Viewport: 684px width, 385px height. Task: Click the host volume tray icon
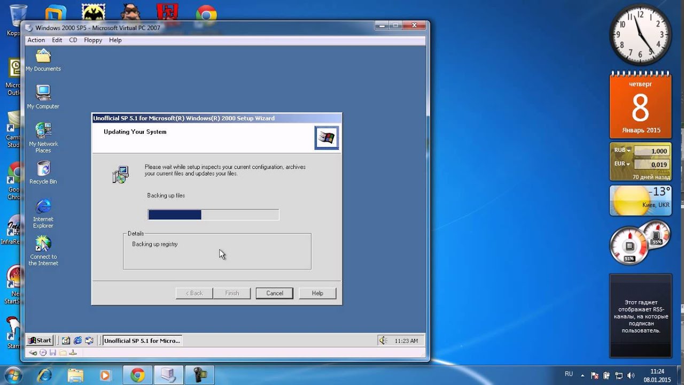pos(631,375)
